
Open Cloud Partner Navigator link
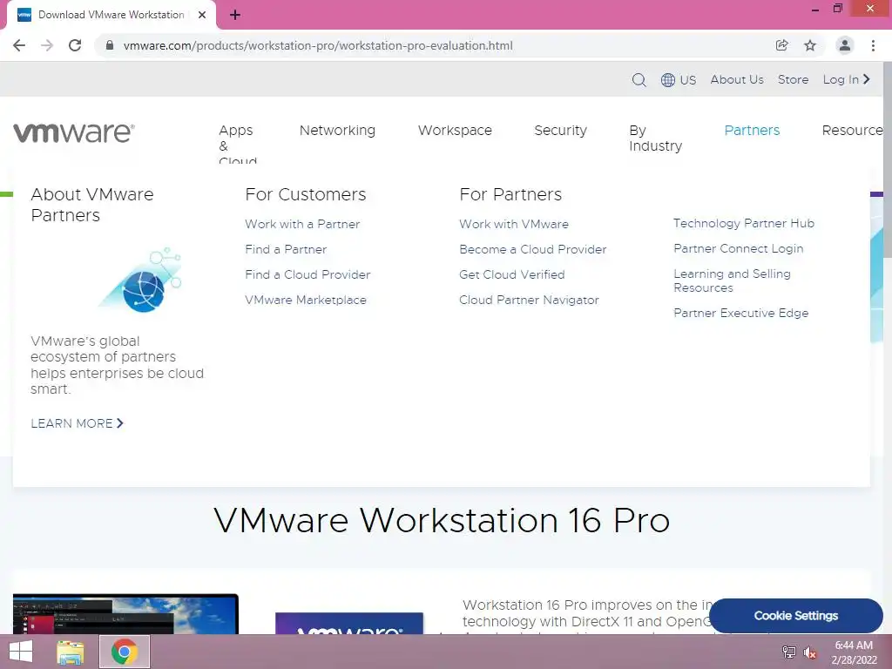coord(529,300)
